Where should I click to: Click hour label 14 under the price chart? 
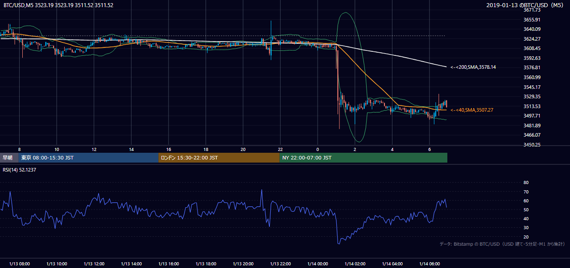[x=131, y=149]
